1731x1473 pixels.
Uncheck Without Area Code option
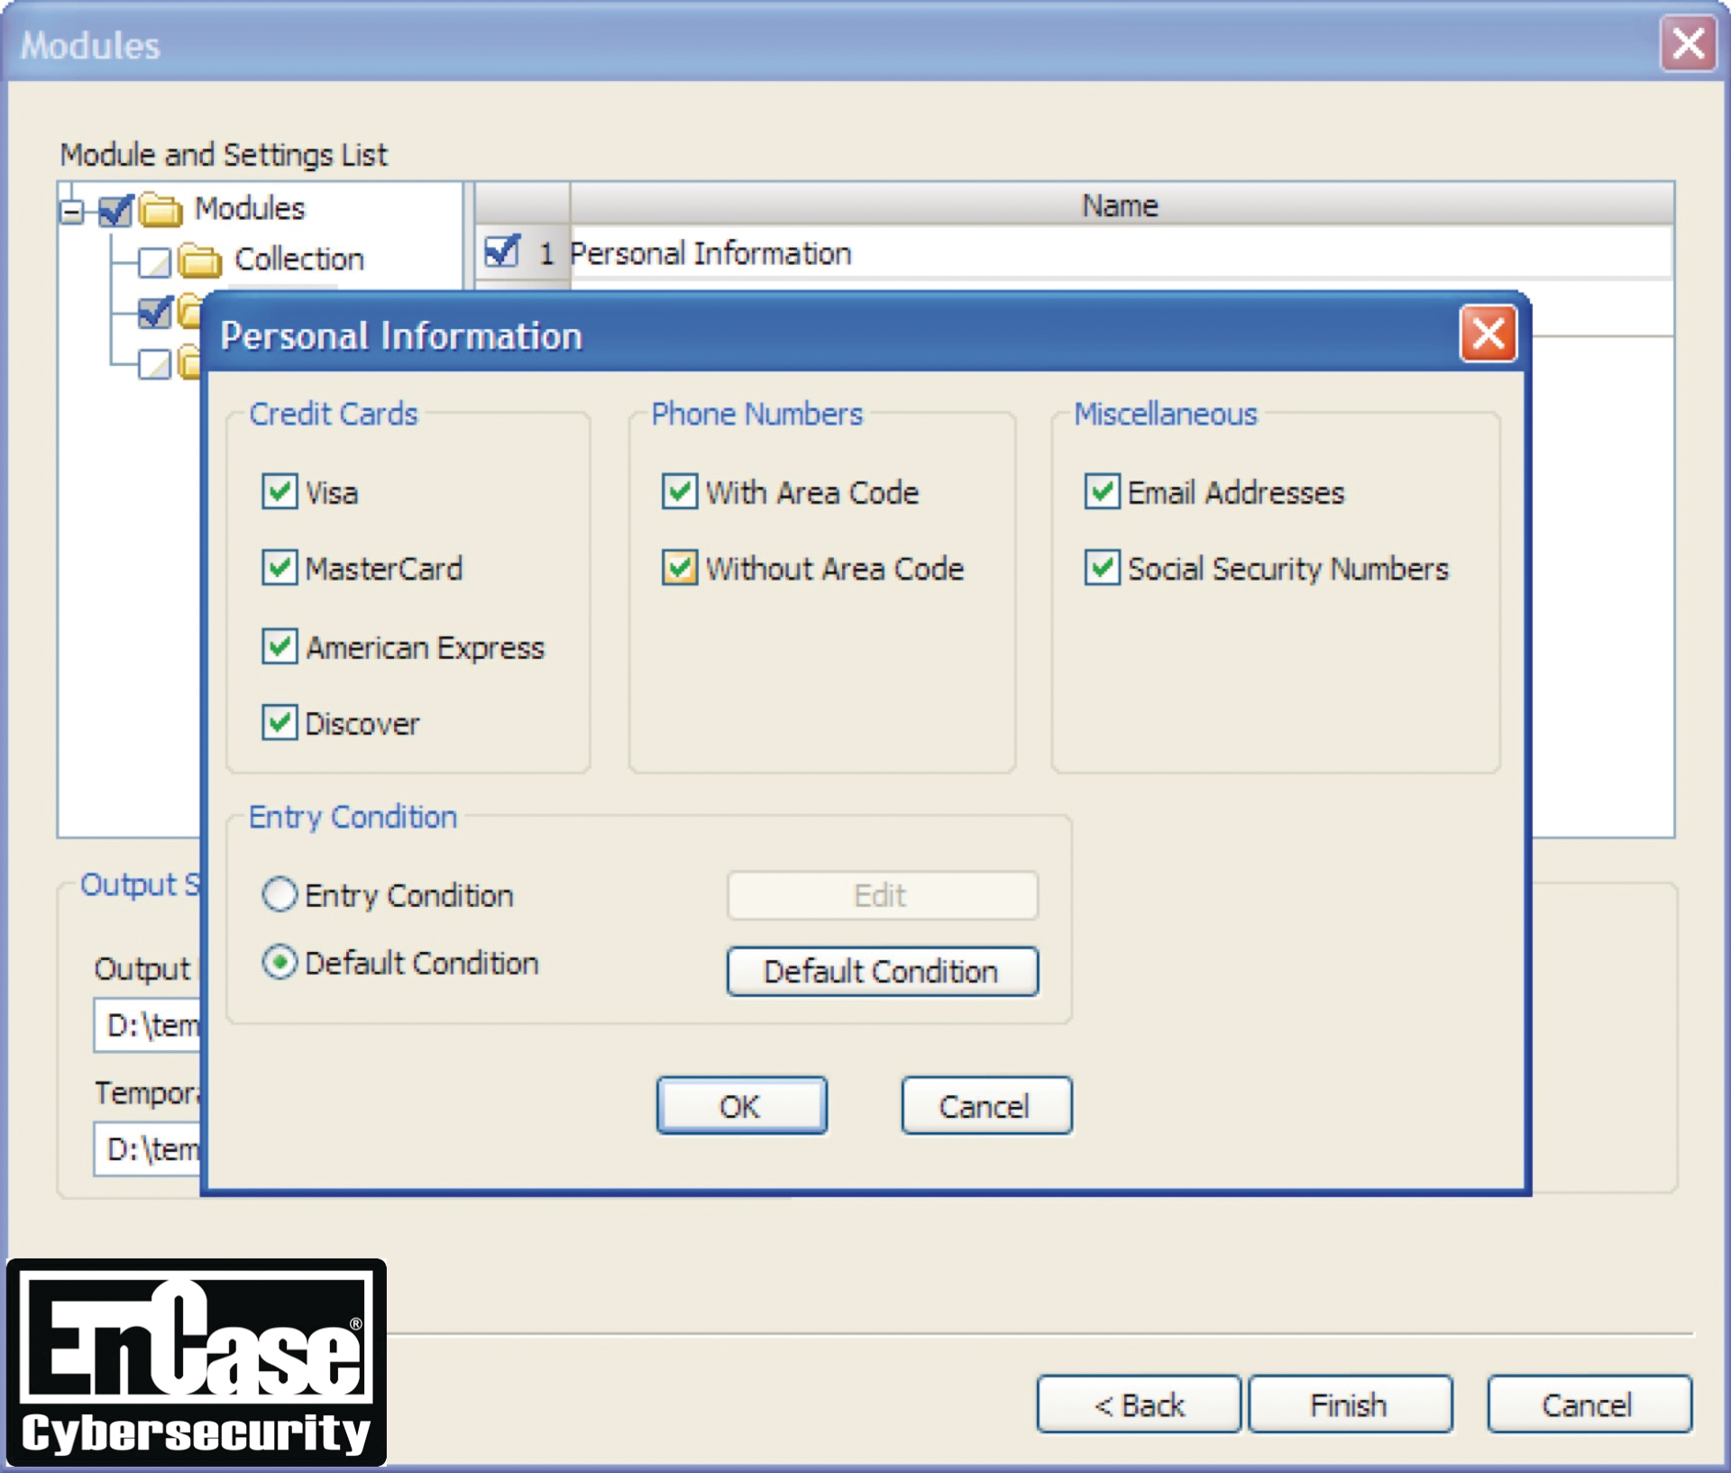point(680,568)
